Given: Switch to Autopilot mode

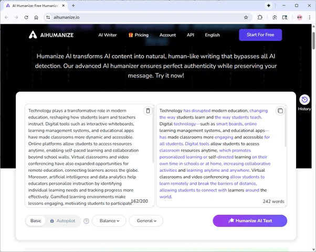Looking at the screenshot, I should coord(62,221).
